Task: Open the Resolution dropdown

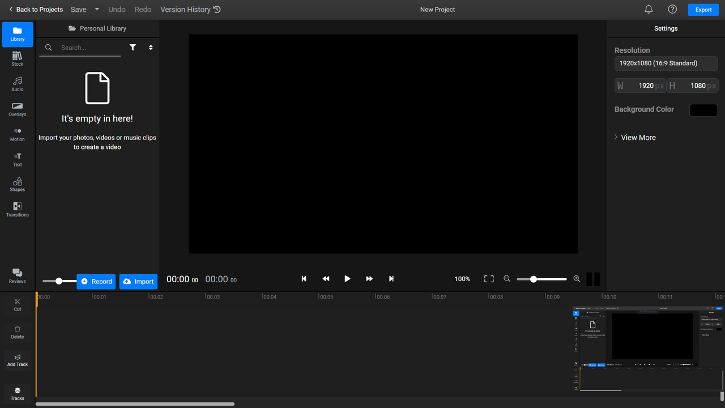Action: coord(666,63)
